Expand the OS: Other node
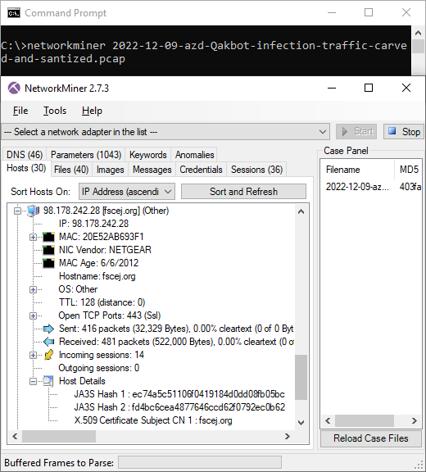Viewport: 426px width, 472px height. click(33, 289)
